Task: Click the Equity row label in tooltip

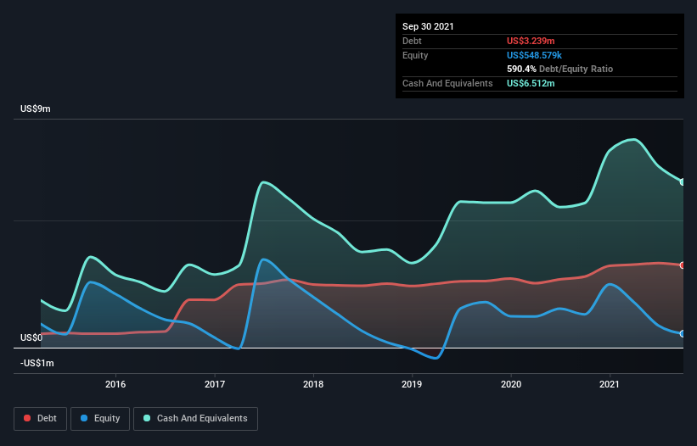Action: coord(415,55)
